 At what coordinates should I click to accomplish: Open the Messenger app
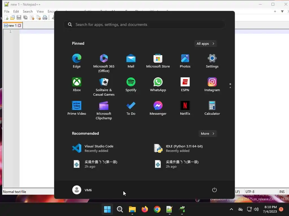pyautogui.click(x=158, y=108)
